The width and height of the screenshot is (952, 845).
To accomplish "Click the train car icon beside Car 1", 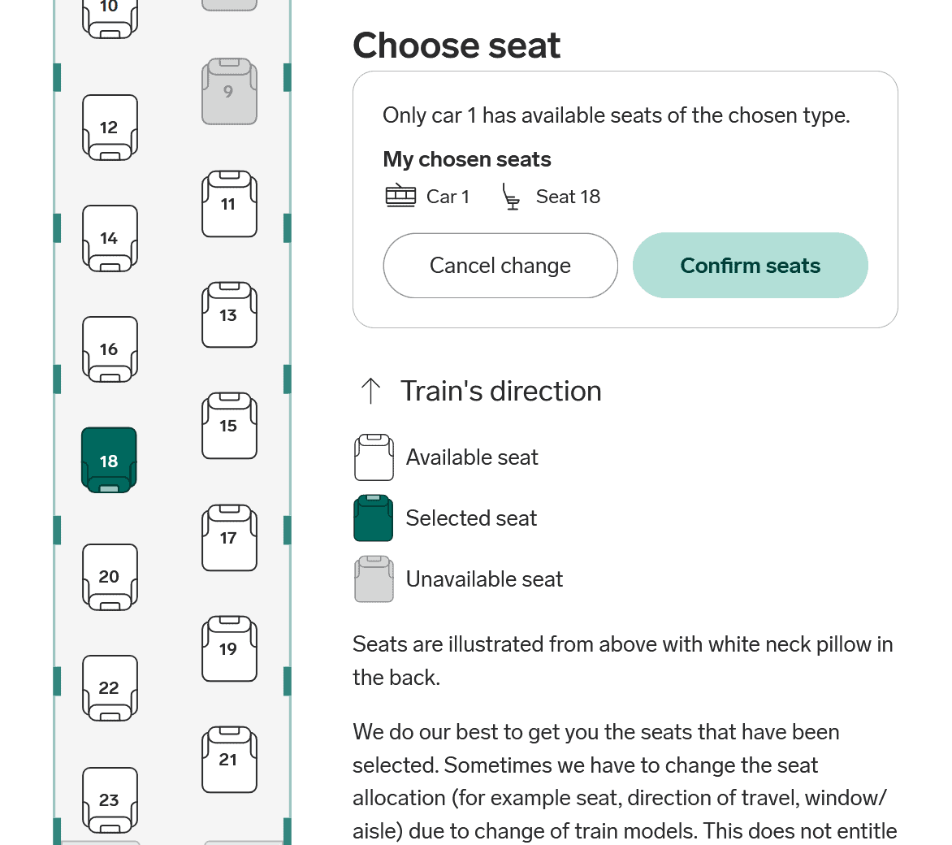I will [400, 197].
